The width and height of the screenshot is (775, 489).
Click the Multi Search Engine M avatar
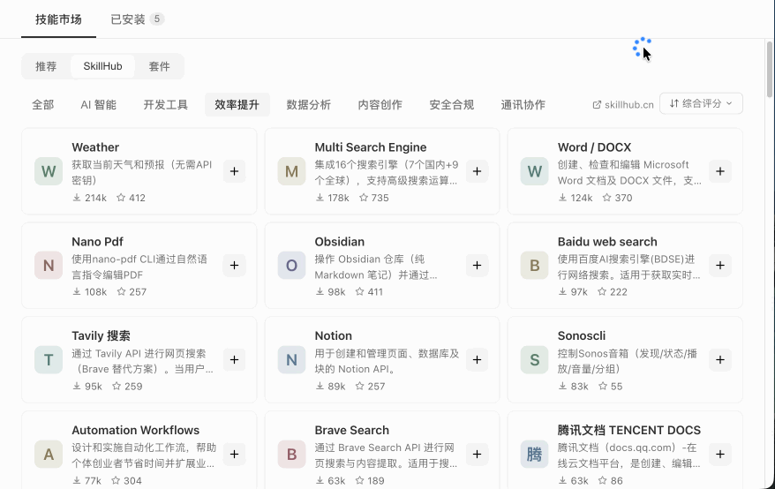tap(291, 171)
